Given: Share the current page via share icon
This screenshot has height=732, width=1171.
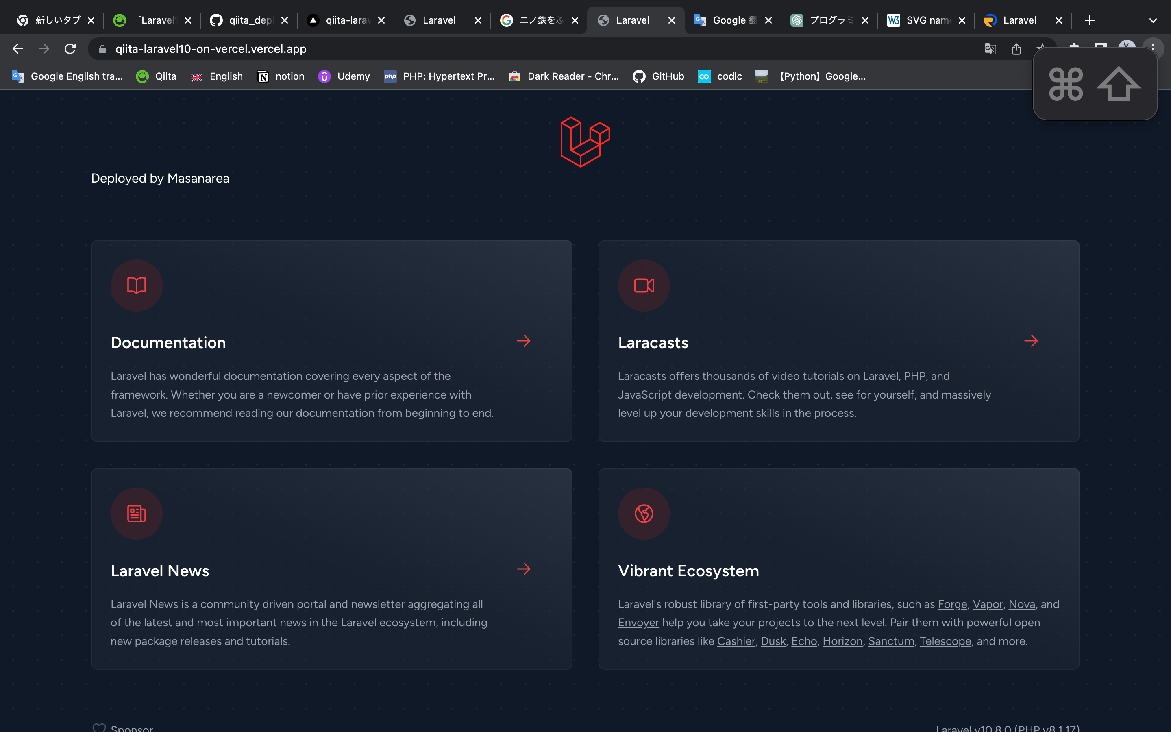Looking at the screenshot, I should click(1016, 49).
